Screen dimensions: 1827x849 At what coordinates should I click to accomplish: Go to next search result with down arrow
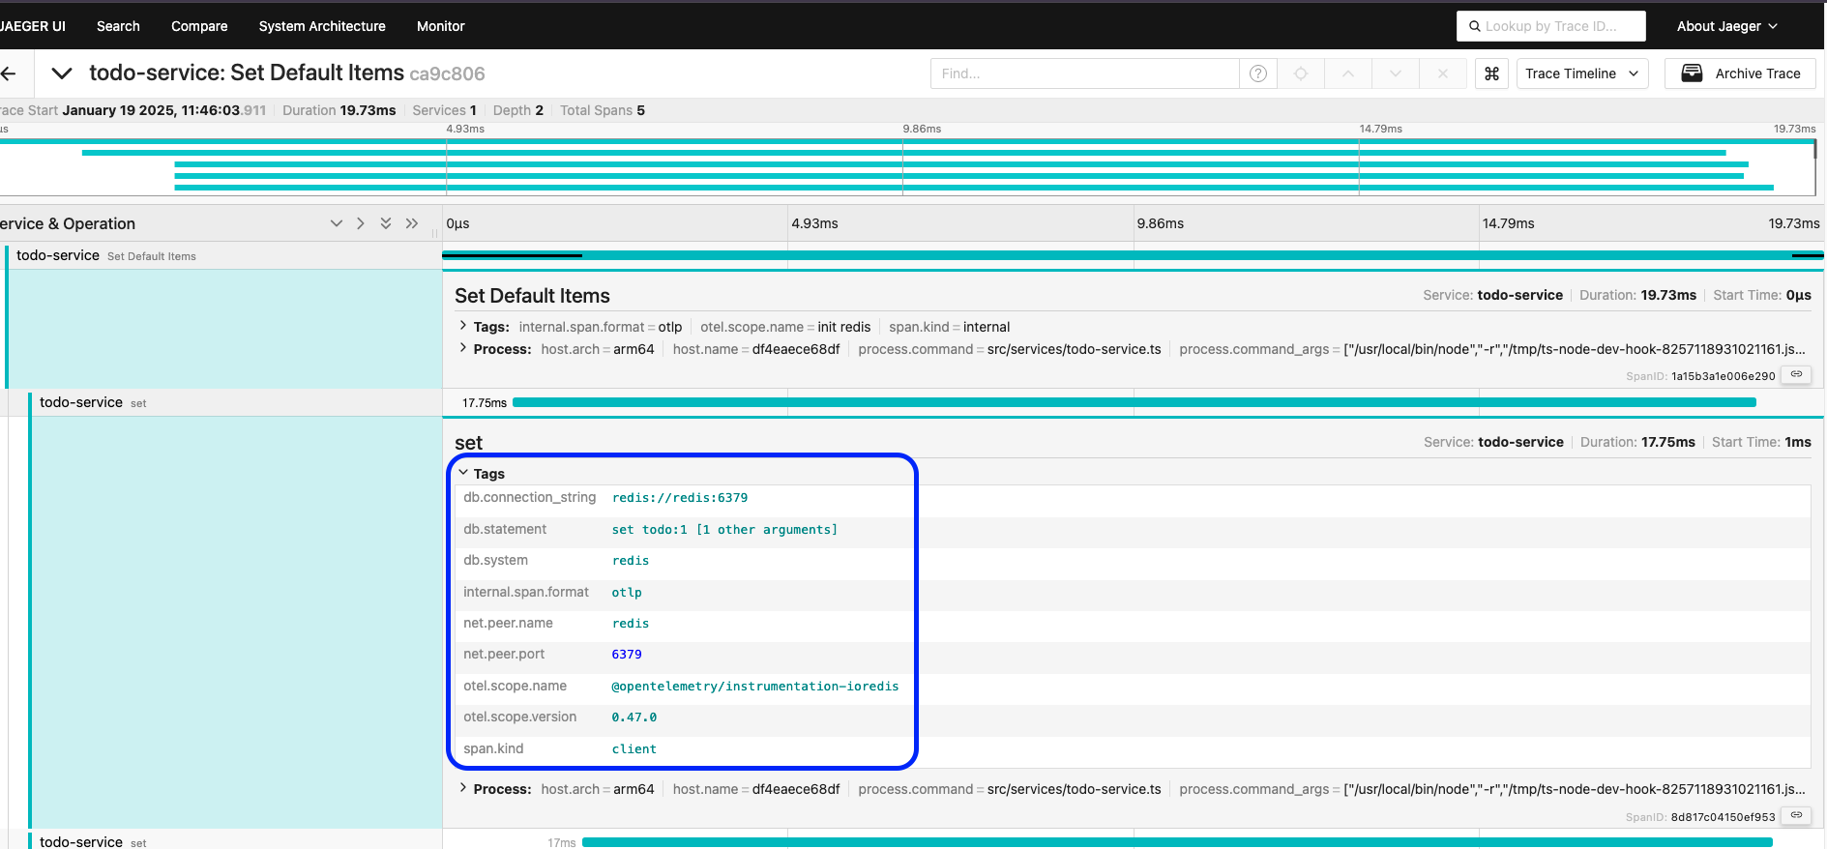point(1395,73)
